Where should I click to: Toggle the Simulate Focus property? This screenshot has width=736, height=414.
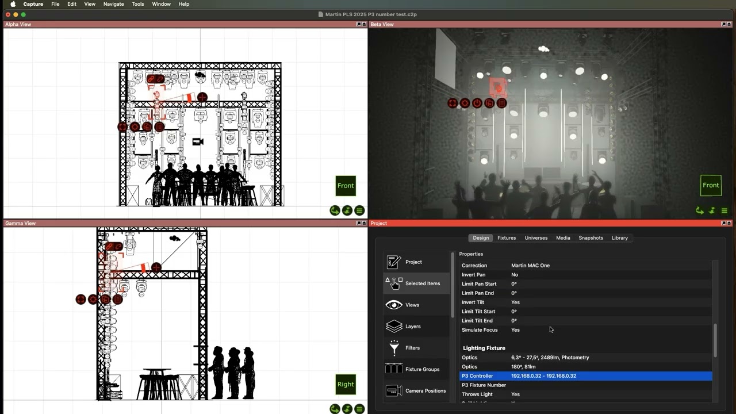(x=515, y=329)
